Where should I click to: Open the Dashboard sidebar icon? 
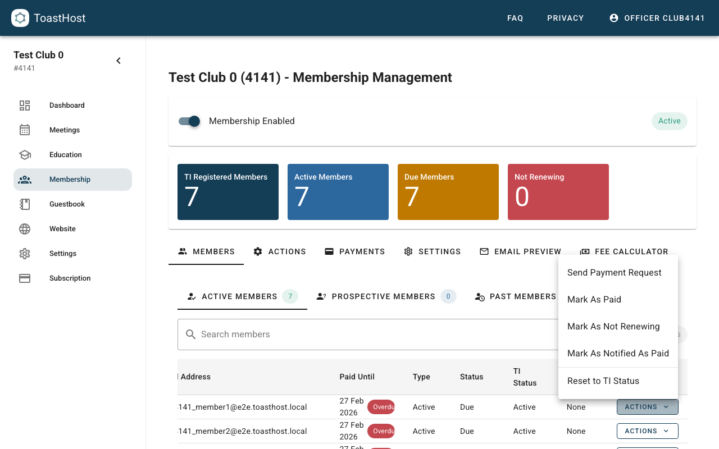(x=25, y=105)
